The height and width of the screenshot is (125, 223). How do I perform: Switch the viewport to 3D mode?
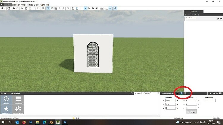tap(48, 8)
